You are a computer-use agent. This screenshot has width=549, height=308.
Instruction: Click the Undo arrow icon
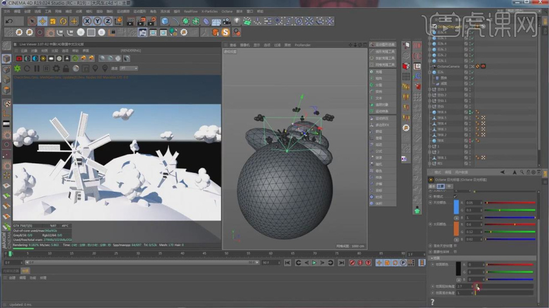click(x=8, y=21)
